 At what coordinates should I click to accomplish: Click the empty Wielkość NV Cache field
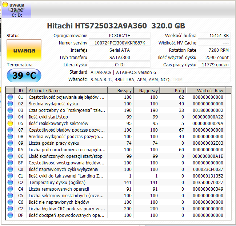tap(214, 43)
